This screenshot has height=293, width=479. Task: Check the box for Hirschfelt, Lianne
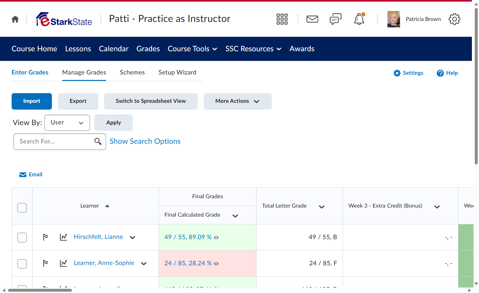22,238
